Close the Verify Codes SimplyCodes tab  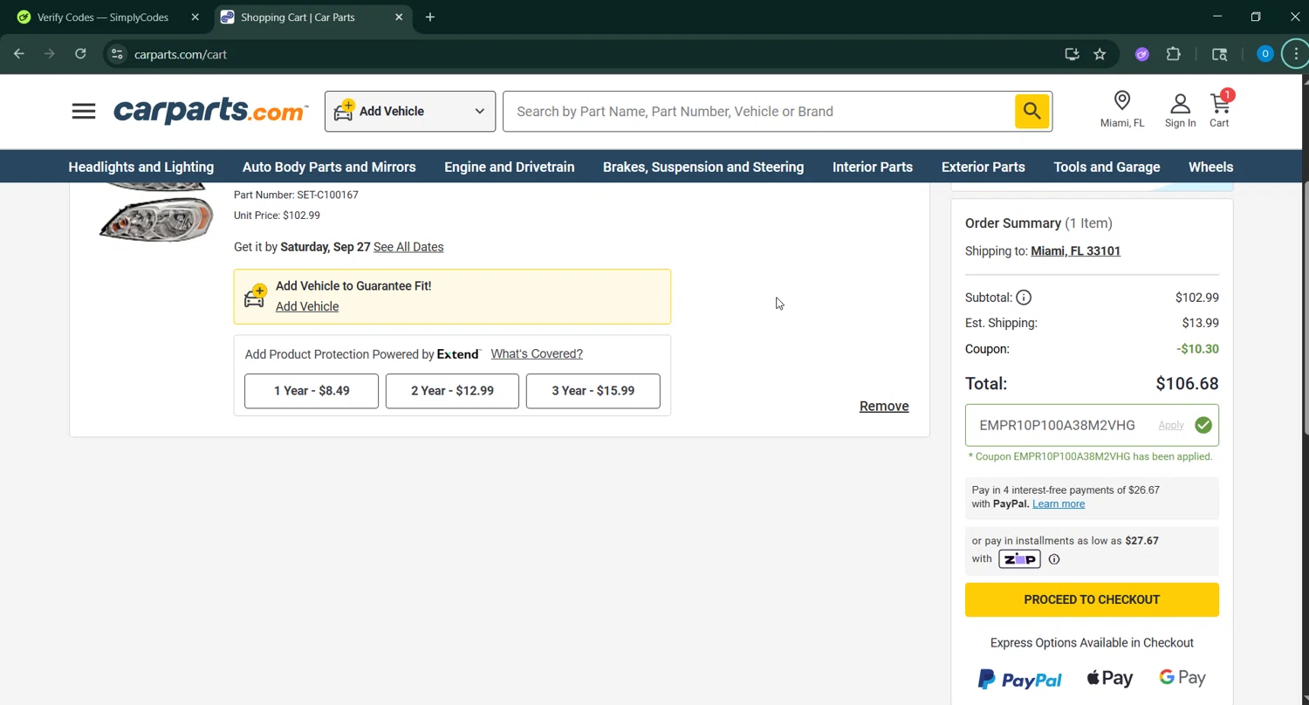tap(195, 17)
